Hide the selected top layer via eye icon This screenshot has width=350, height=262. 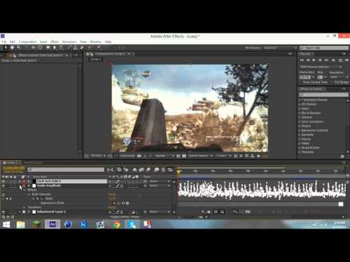point(4,181)
